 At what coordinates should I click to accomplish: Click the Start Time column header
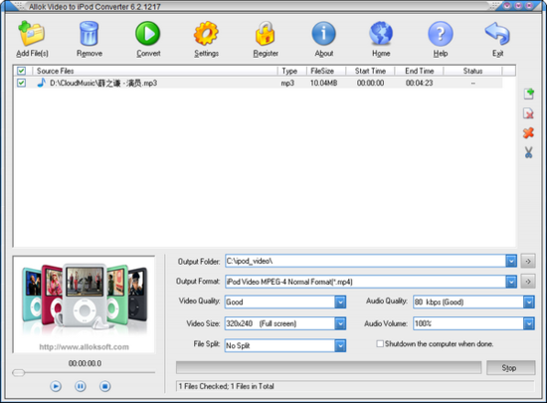pos(370,71)
